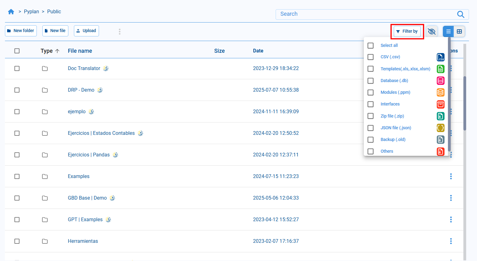477x261 pixels.
Task: Open the GBD Base | Demo folder
Action: click(x=87, y=198)
